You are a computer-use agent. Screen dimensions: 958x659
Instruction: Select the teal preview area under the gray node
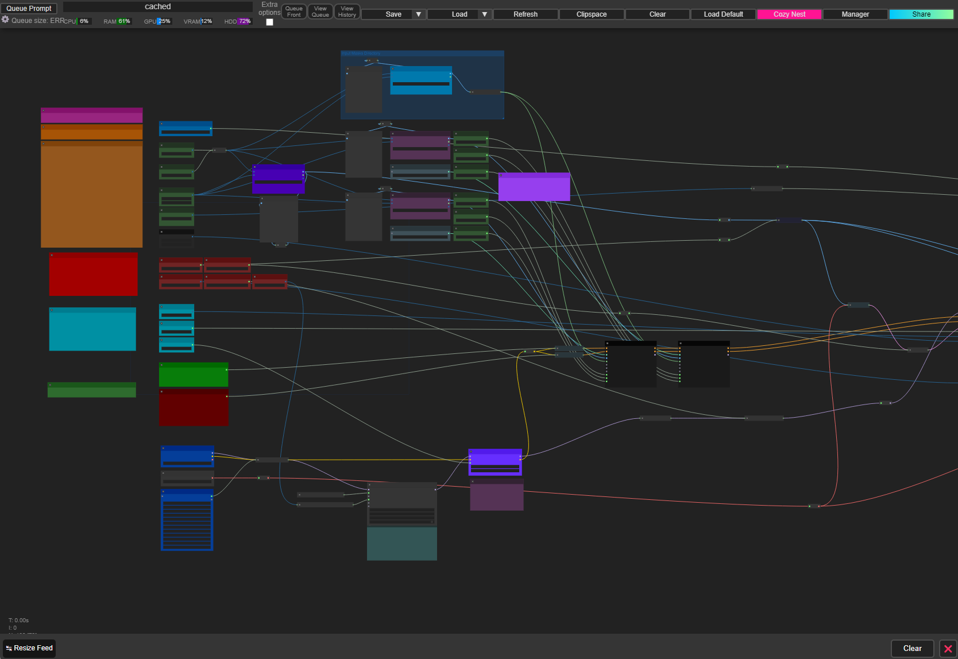(x=402, y=544)
